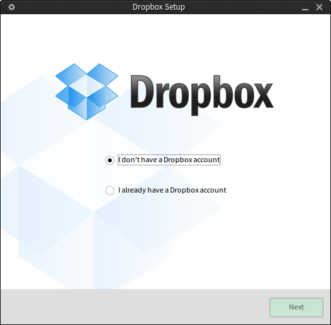Click the "Dropbox Setup" title bar text

(159, 7)
